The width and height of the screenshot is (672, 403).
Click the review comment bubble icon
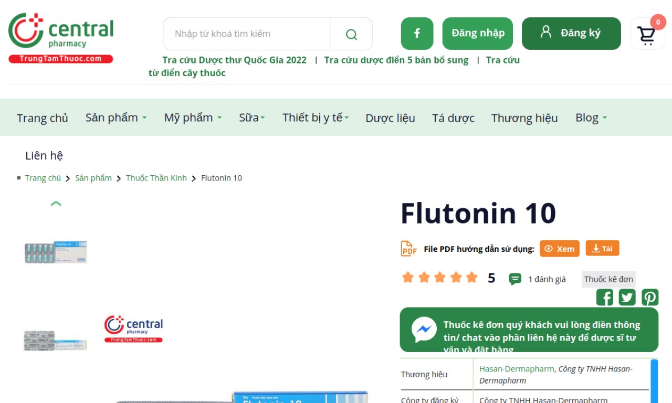(x=515, y=279)
